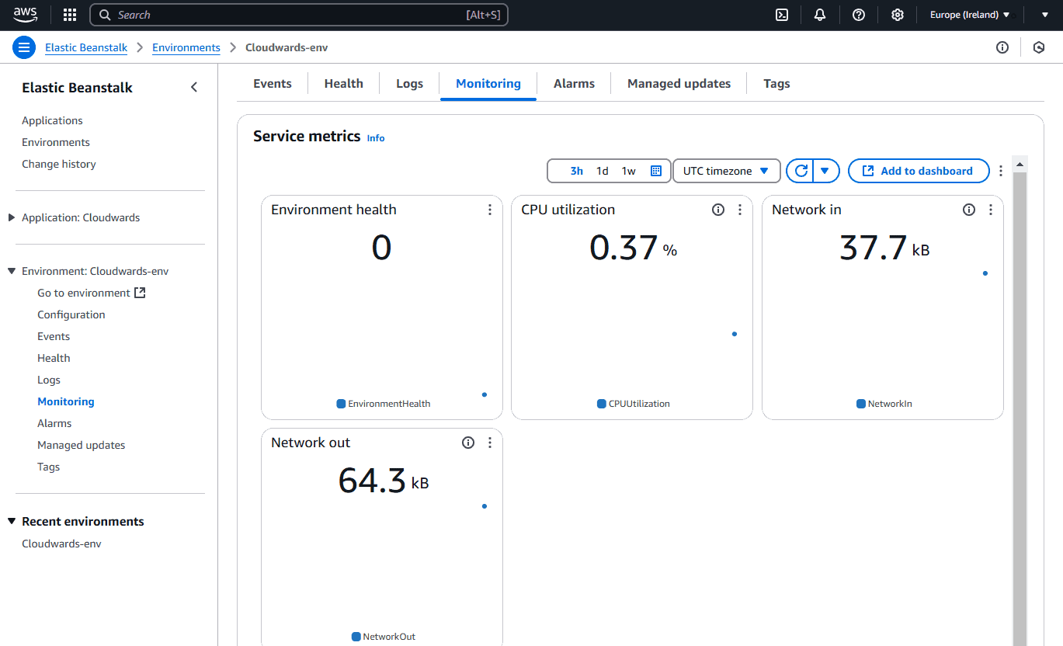Toggle the hamburger navigation menu
1063x646 pixels.
coord(24,47)
